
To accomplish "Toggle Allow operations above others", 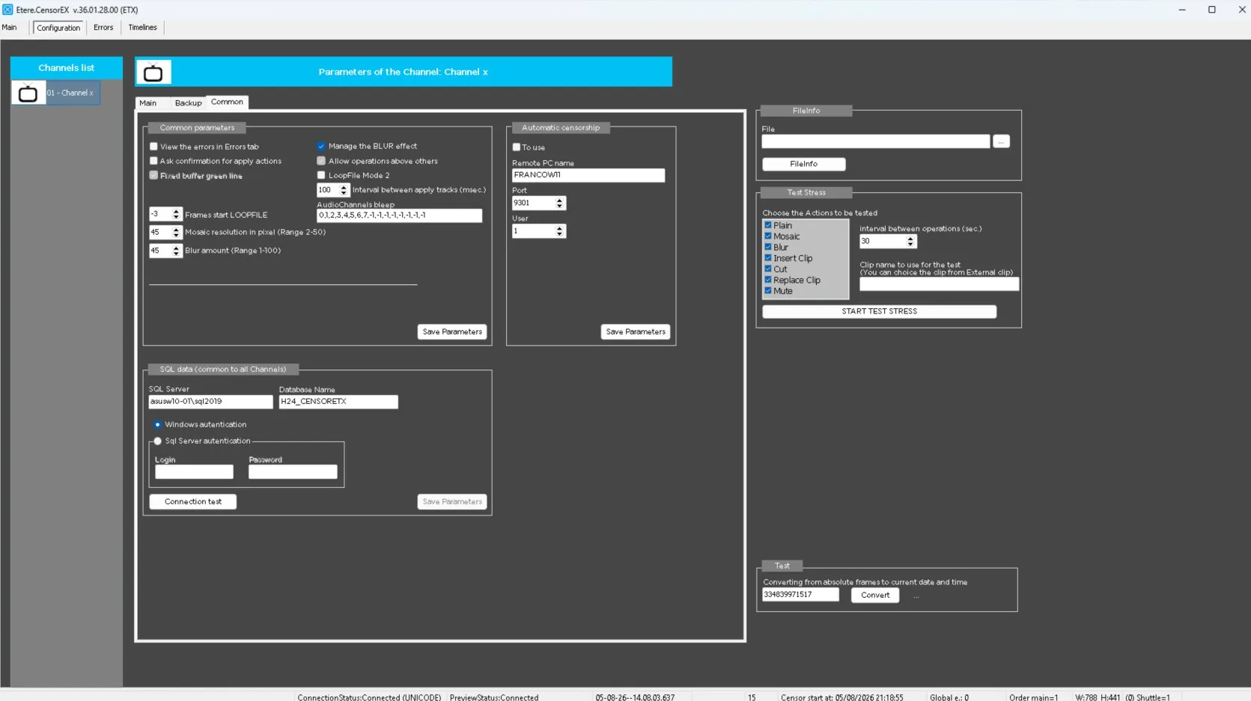I will pyautogui.click(x=321, y=161).
